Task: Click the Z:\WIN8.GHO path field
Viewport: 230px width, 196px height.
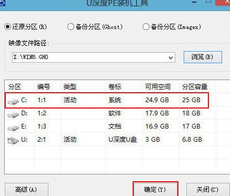Action: click(94, 57)
